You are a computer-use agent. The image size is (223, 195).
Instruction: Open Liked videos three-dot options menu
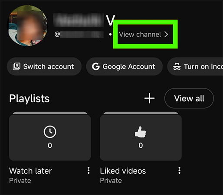(179, 170)
